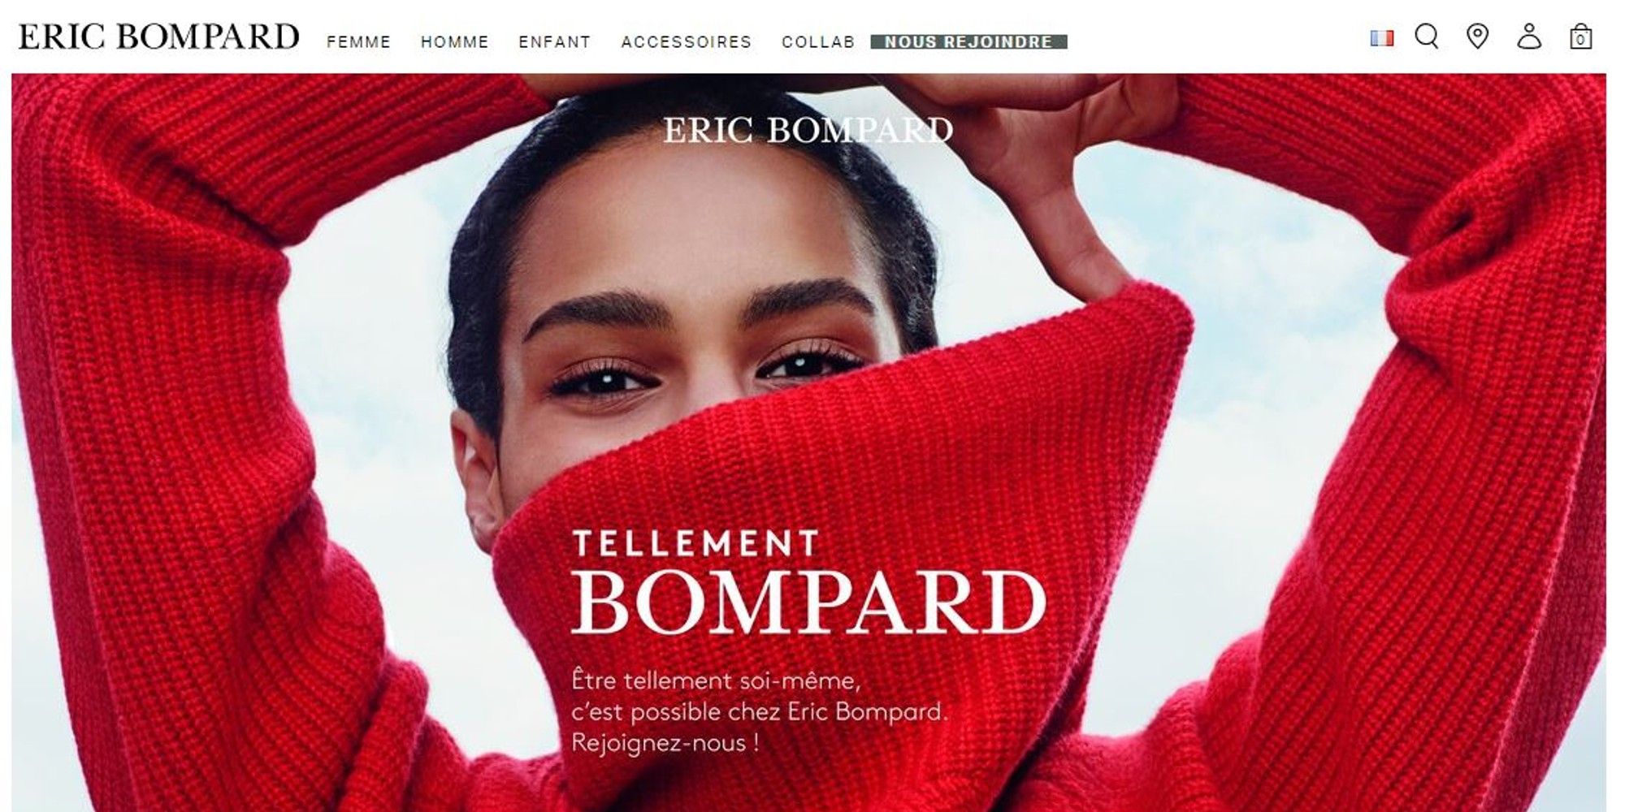1625x812 pixels.
Task: Open the FEMME menu
Action: 358,42
